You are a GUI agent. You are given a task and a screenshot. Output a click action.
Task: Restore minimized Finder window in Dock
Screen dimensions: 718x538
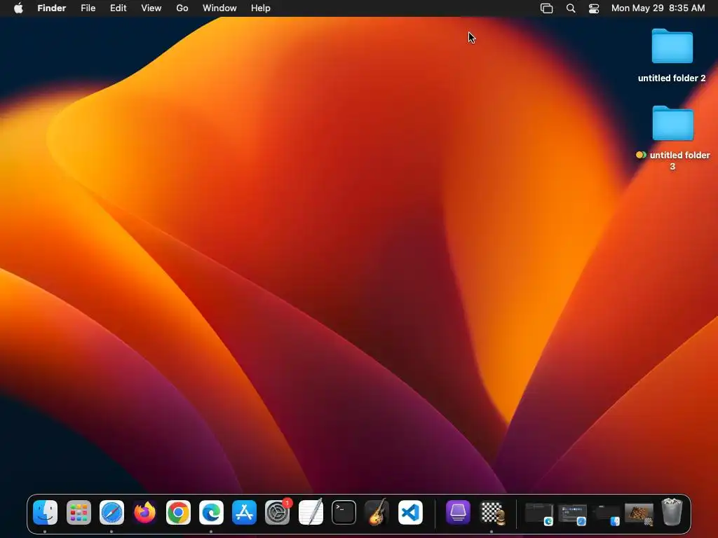tap(605, 515)
